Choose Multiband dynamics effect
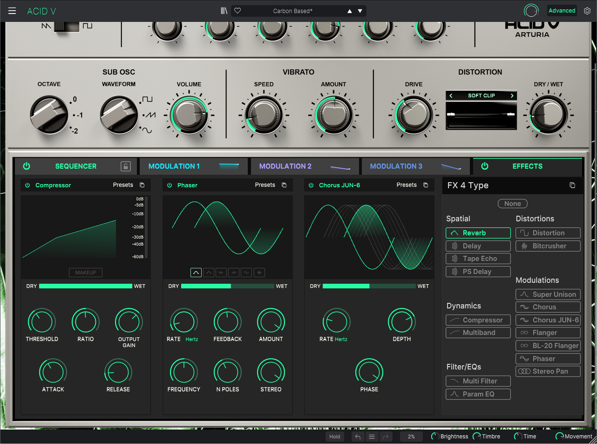Screen dimensions: 597x444 click(478, 333)
